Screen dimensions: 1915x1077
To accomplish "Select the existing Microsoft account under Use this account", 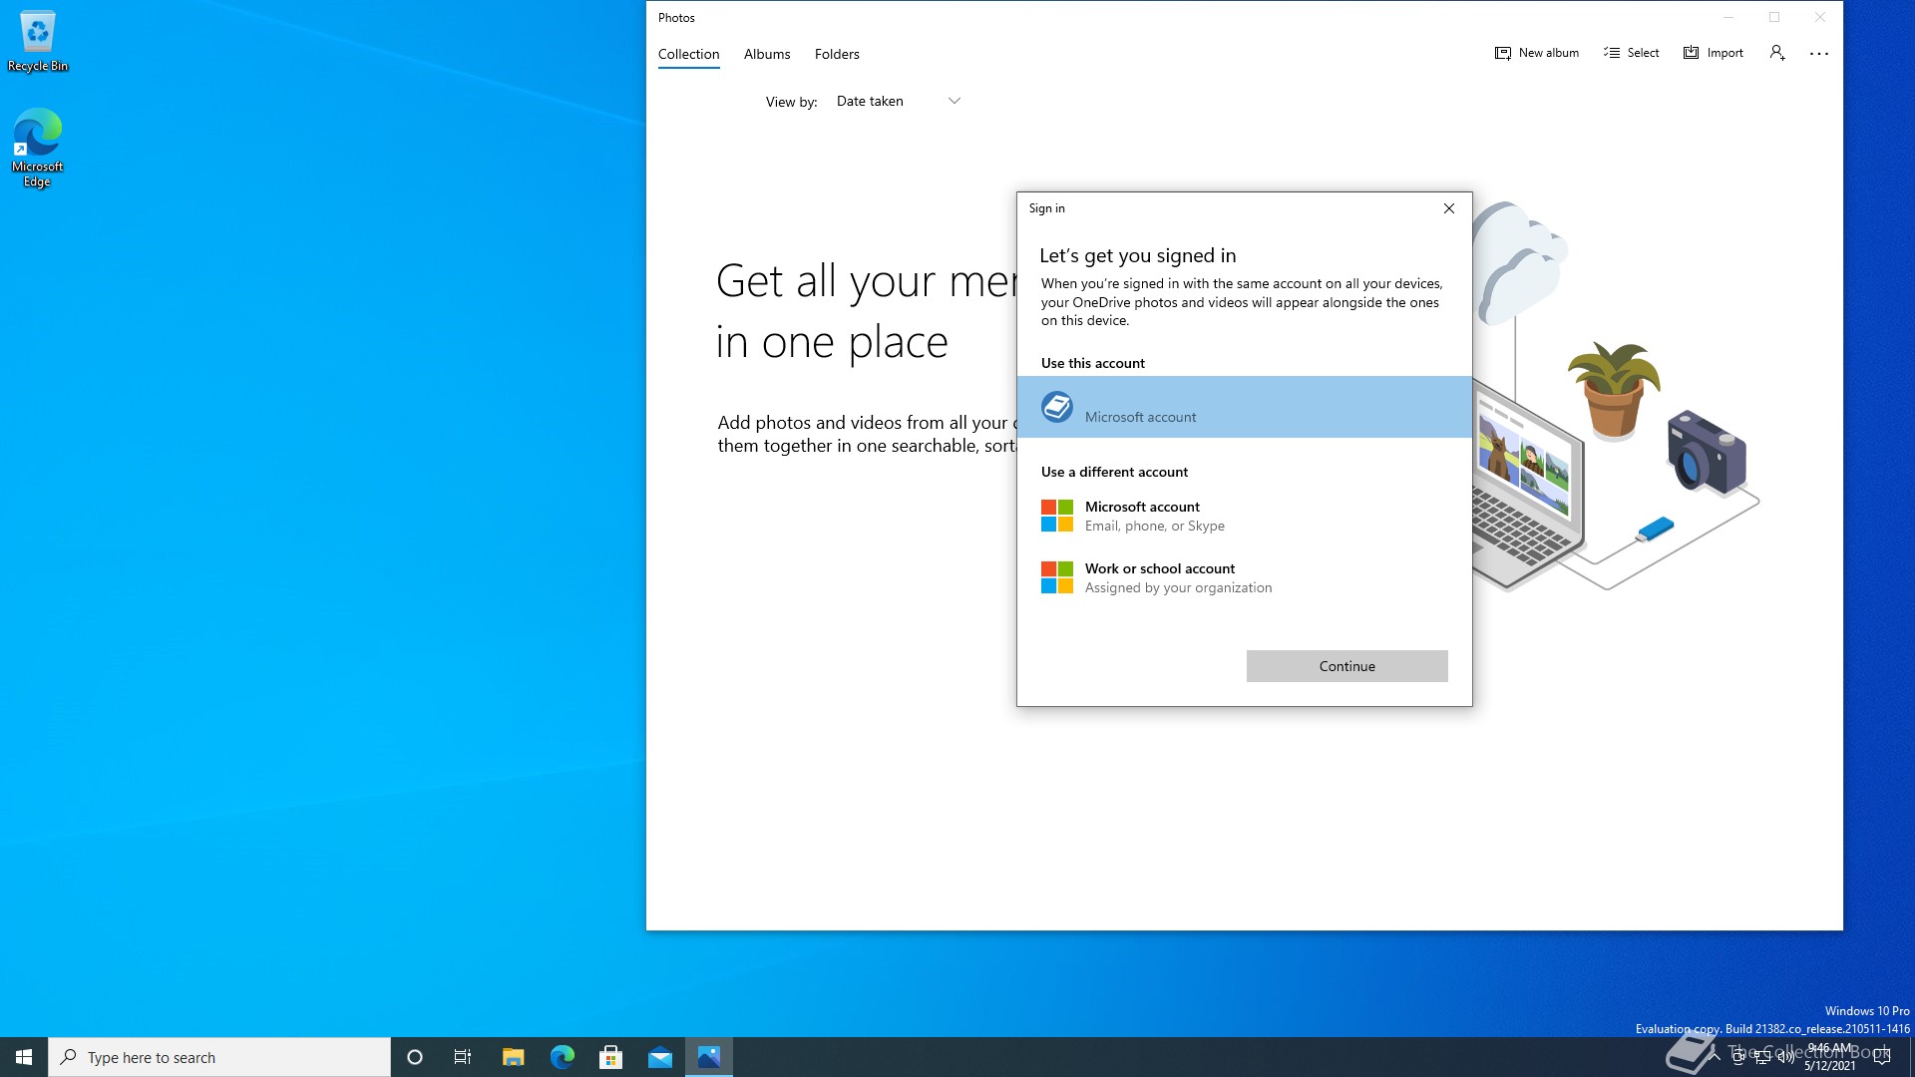I will [1244, 407].
